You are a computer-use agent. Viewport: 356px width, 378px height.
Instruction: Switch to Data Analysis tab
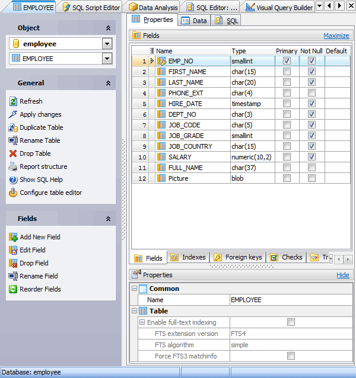(153, 8)
